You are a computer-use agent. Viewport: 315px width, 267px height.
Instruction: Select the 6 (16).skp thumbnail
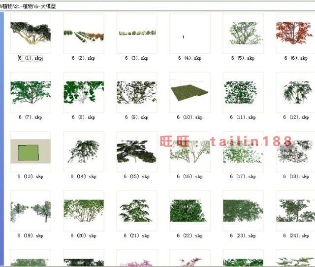point(190,152)
